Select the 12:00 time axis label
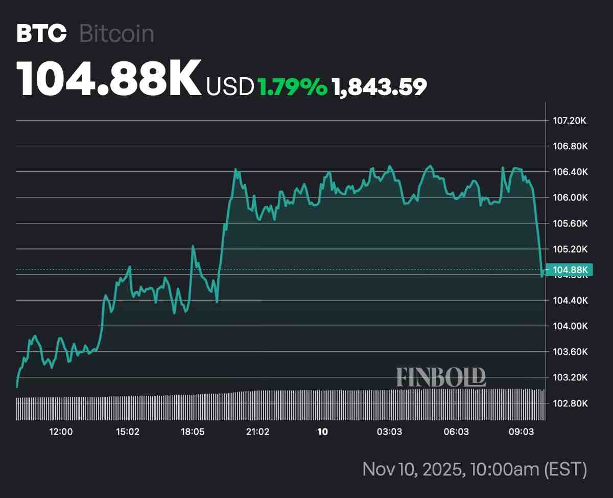The image size is (613, 498). click(x=61, y=432)
